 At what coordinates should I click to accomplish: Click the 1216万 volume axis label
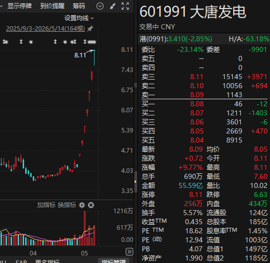tap(123, 211)
